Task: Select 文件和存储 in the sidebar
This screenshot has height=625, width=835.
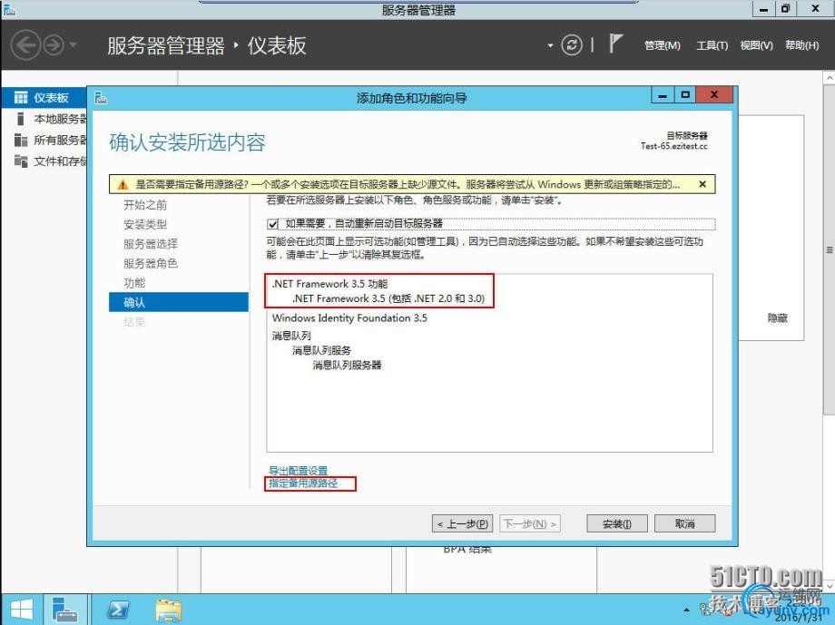Action: (60, 161)
